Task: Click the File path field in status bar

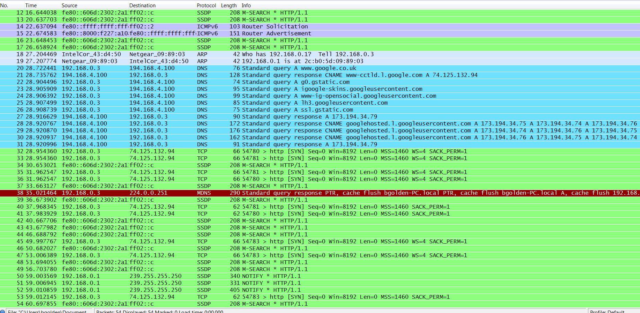Action: [x=49, y=311]
